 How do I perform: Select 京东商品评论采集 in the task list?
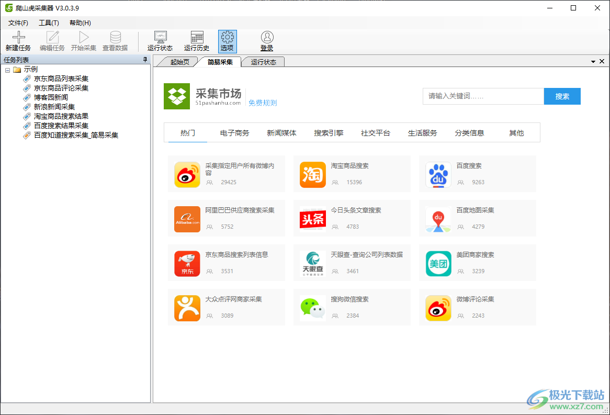[x=61, y=88]
